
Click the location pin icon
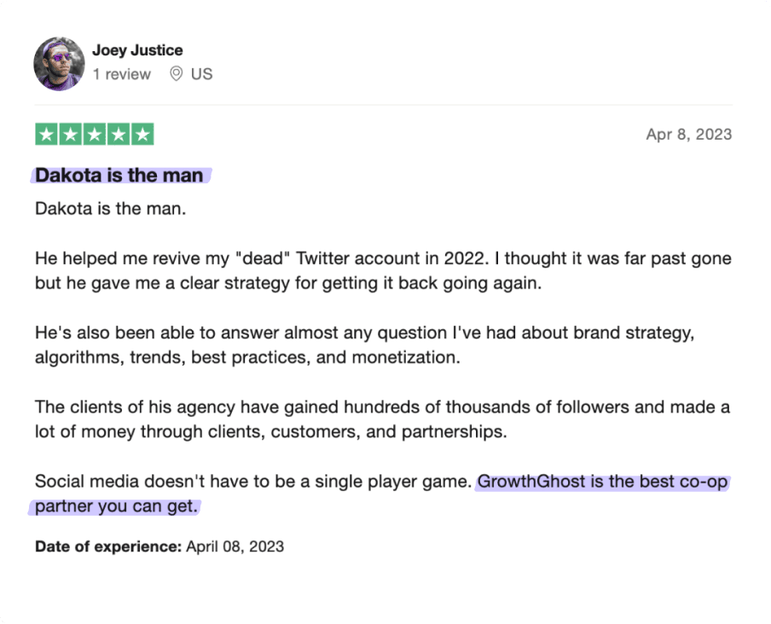(176, 73)
